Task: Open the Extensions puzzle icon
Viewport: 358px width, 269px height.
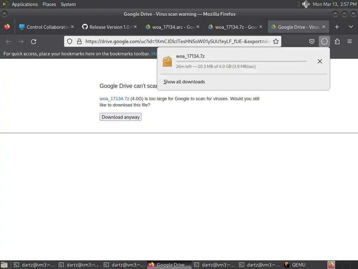Action: (x=337, y=41)
